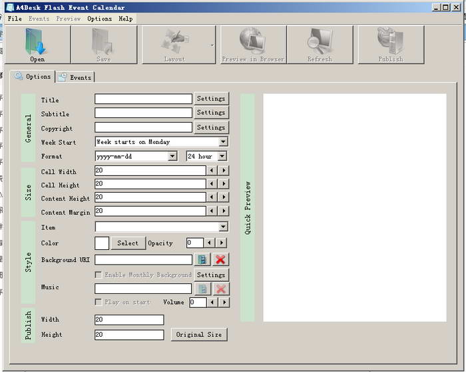Click the Color swatch box

coord(102,243)
